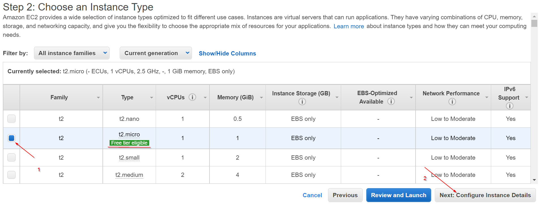Image resolution: width=539 pixels, height=206 pixels.
Task: Click the Memory (GiB) column header text
Action: [x=236, y=97]
